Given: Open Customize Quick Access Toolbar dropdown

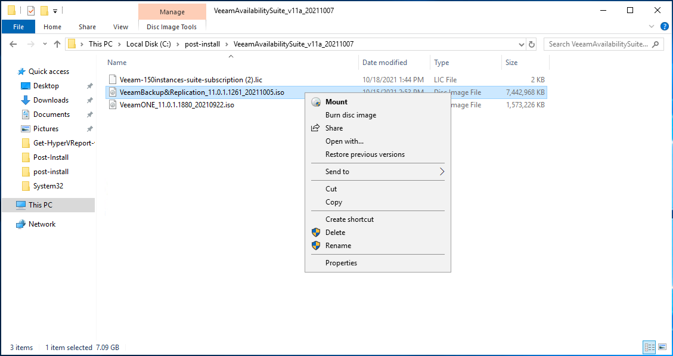Looking at the screenshot, I should 55,11.
